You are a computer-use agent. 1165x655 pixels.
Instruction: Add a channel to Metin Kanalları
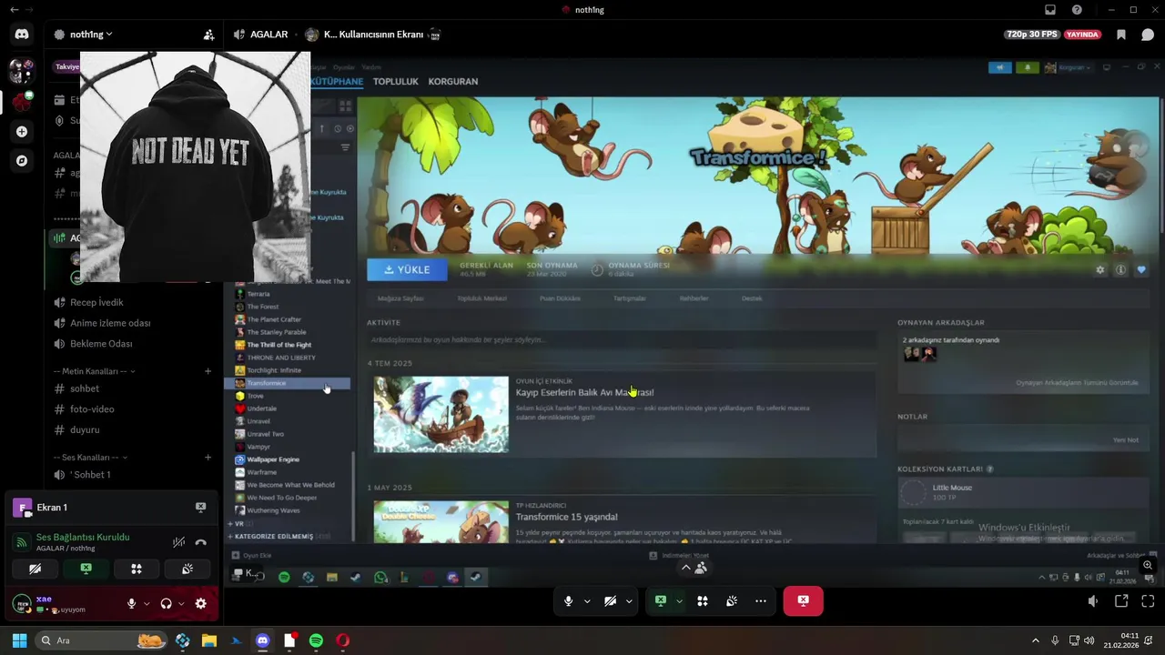pyautogui.click(x=208, y=371)
